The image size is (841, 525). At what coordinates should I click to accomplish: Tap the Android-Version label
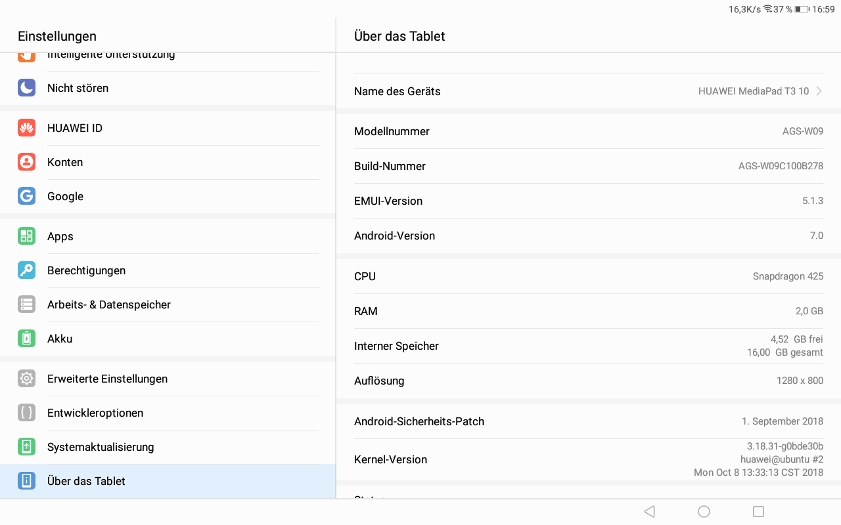394,236
